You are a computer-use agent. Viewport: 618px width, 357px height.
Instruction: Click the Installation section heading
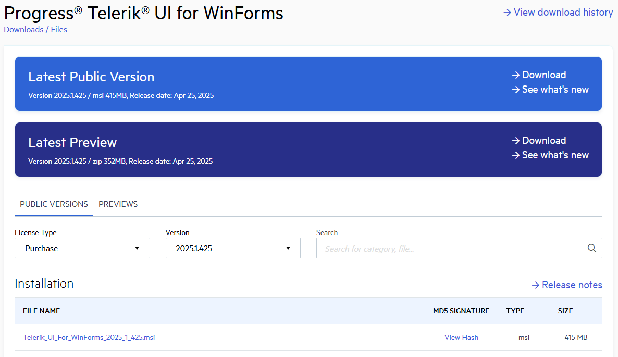44,284
